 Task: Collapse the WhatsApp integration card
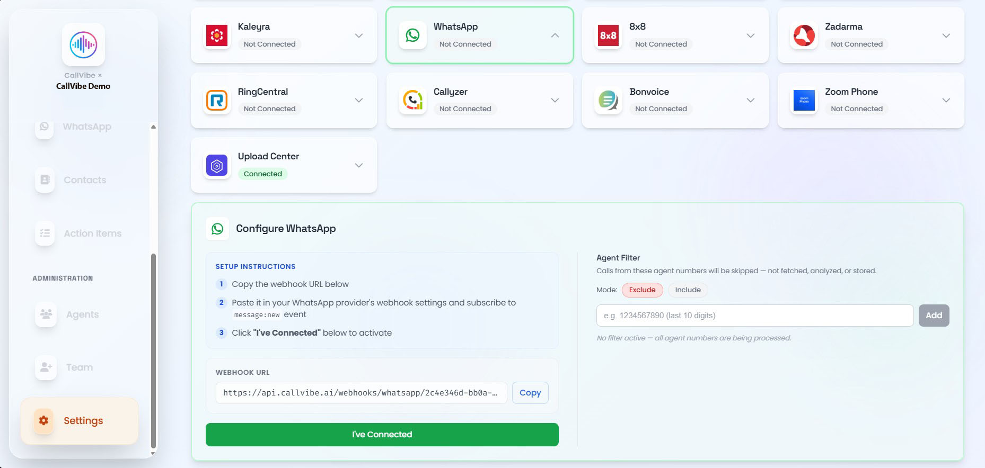coord(555,35)
